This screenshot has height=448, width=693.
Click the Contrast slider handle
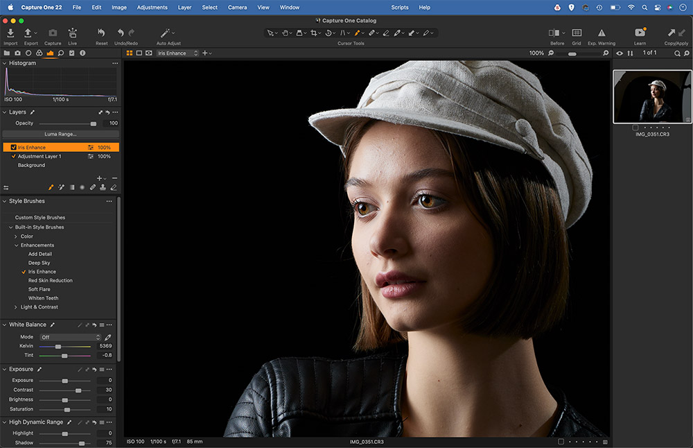[78, 390]
